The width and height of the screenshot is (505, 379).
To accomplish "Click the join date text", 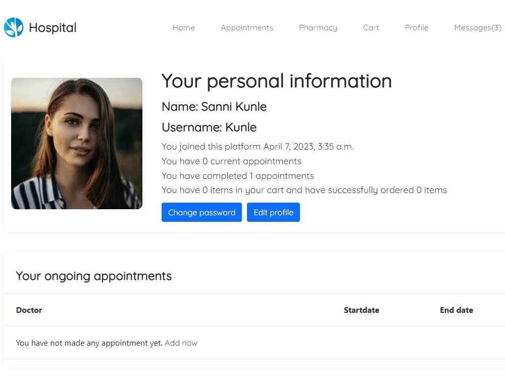I will coord(257,147).
